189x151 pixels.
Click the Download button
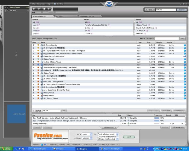tap(166, 111)
